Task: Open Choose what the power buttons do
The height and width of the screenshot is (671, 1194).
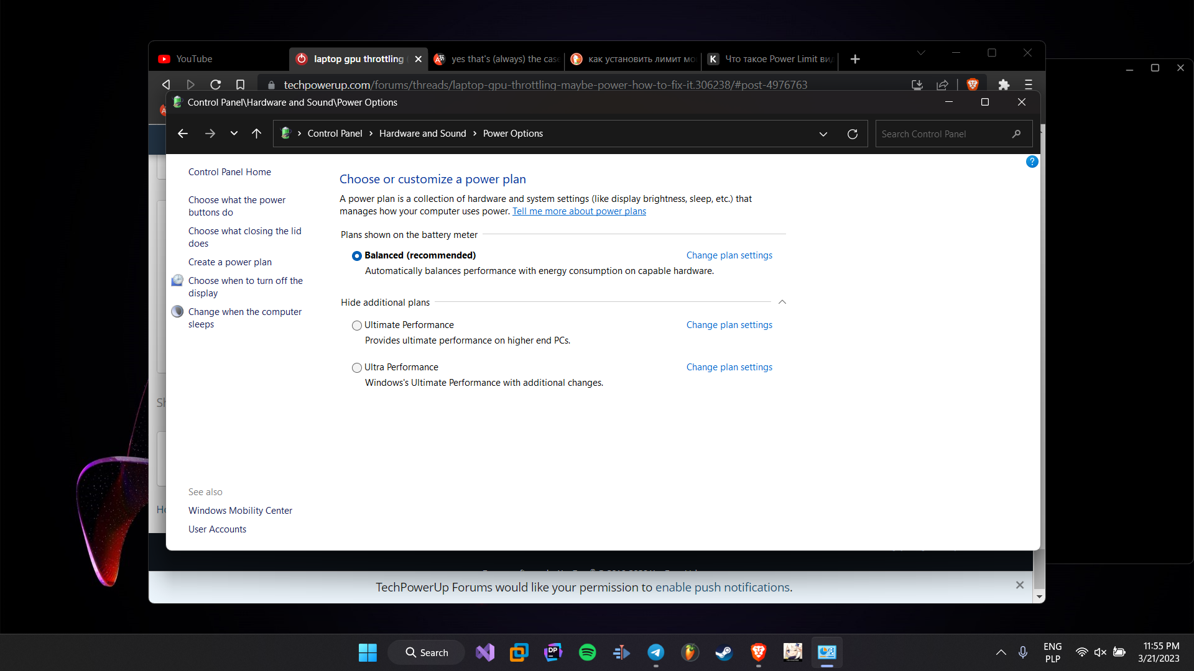Action: coord(237,206)
